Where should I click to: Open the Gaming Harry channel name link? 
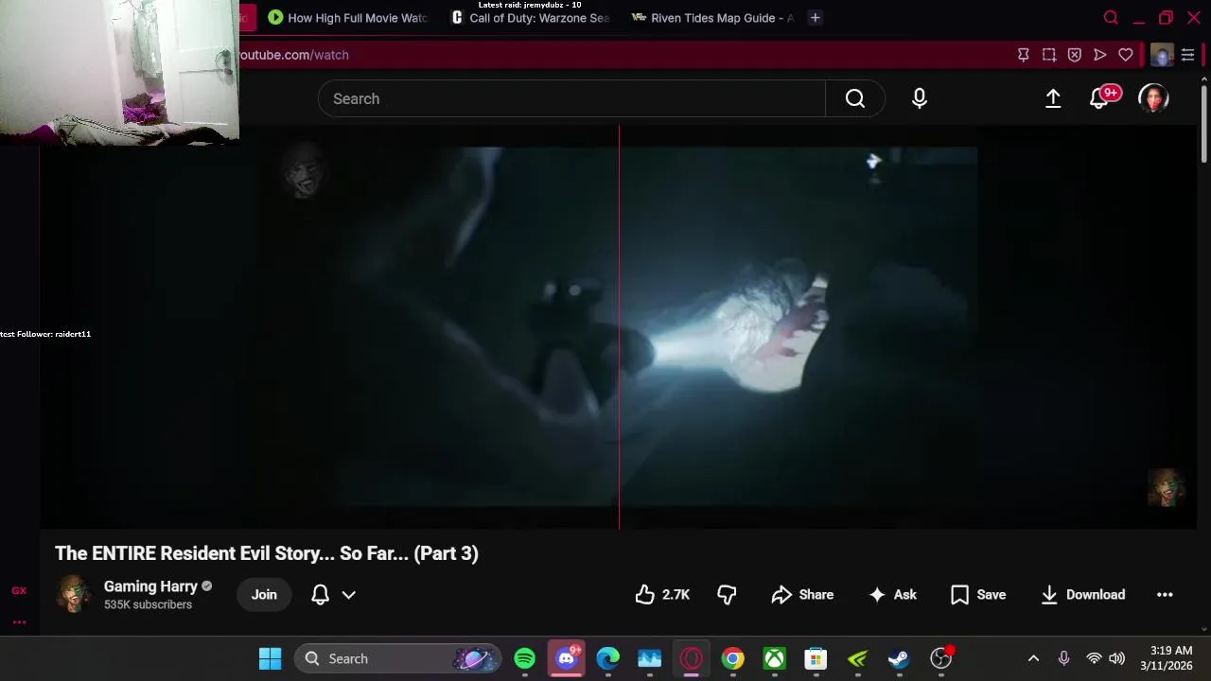[x=150, y=586]
